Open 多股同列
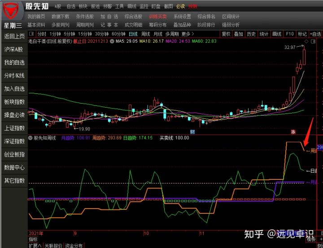323x248 pixels. 61,25
